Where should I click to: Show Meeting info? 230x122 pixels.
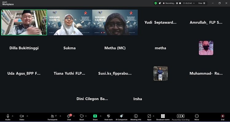[136, 117]
